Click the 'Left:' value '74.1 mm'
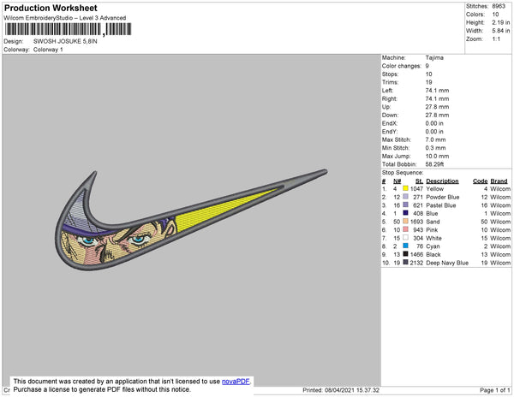Viewport: 514px width, 397px height. pyautogui.click(x=437, y=91)
